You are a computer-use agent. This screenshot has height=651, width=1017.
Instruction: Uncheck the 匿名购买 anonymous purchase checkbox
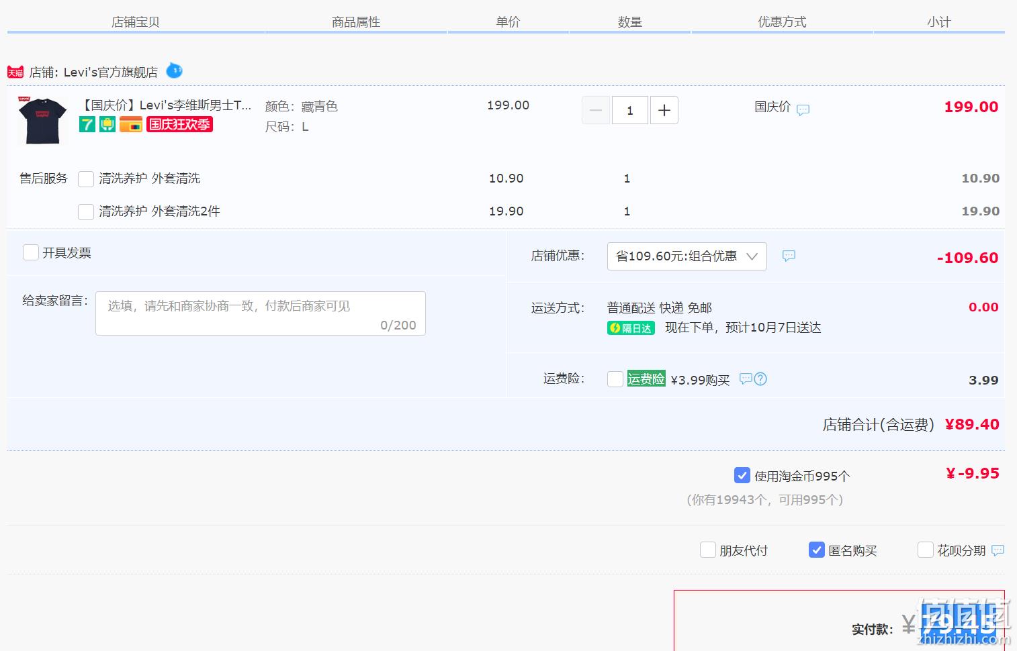(x=817, y=550)
